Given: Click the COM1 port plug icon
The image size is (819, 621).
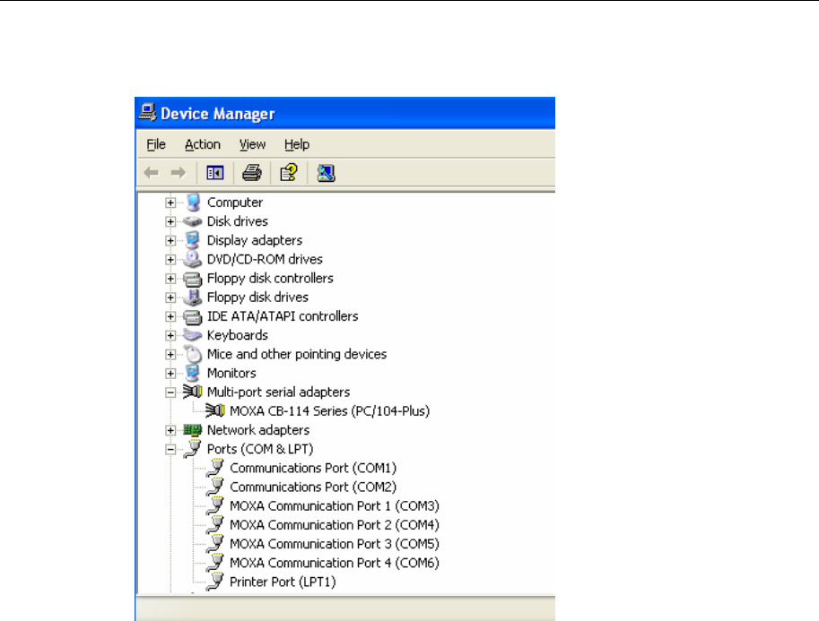Looking at the screenshot, I should tap(214, 468).
